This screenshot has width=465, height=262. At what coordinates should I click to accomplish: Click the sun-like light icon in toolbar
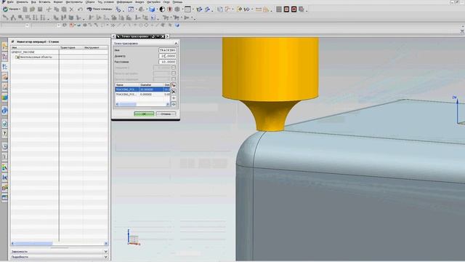tap(239, 9)
